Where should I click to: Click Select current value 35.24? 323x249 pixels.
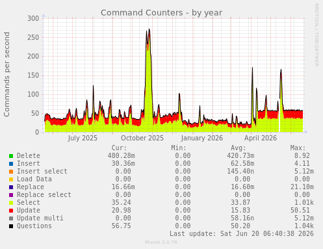[x=122, y=202]
